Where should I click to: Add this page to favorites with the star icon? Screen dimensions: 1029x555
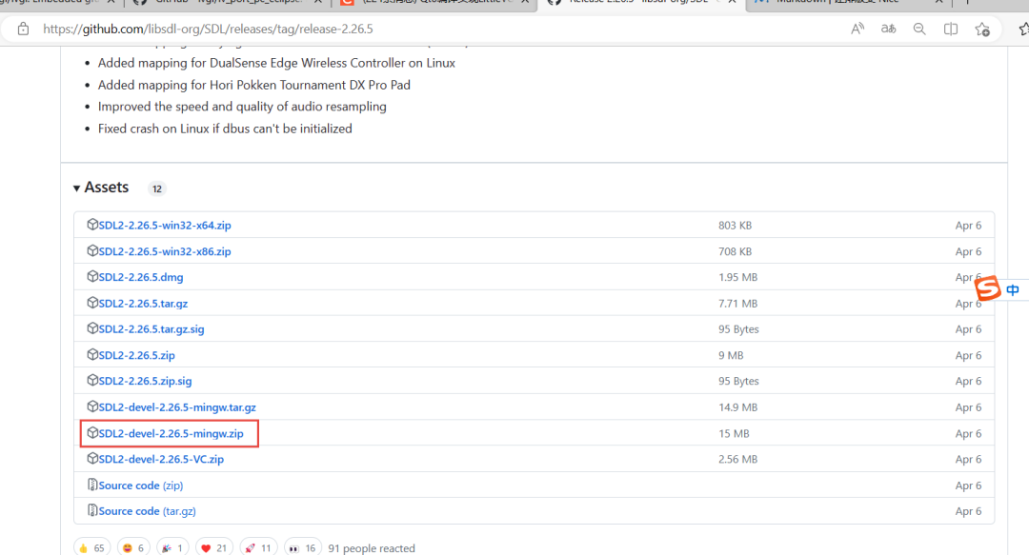coord(982,29)
